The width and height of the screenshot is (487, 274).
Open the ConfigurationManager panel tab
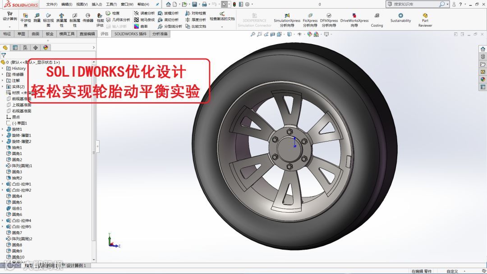tap(25, 47)
